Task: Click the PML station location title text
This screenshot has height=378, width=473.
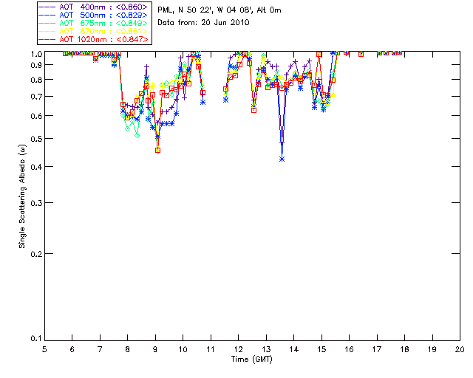Action: [220, 10]
